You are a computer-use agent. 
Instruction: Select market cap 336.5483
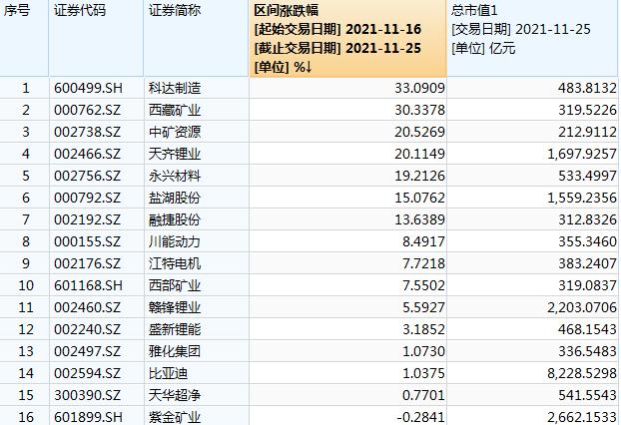click(587, 351)
